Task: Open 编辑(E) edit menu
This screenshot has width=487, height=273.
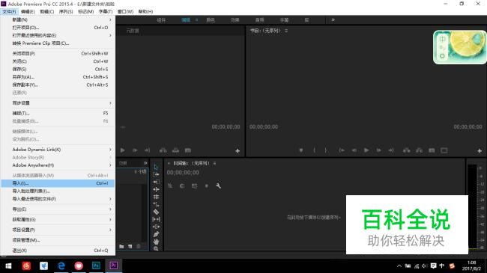Action: 28,11
